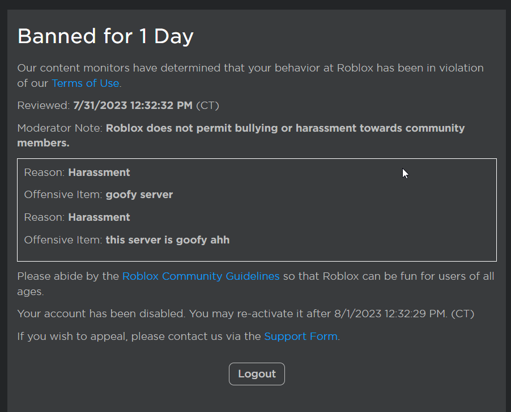Image resolution: width=511 pixels, height=412 pixels.
Task: Click the second "Harassment" reason text
Action: 99,217
